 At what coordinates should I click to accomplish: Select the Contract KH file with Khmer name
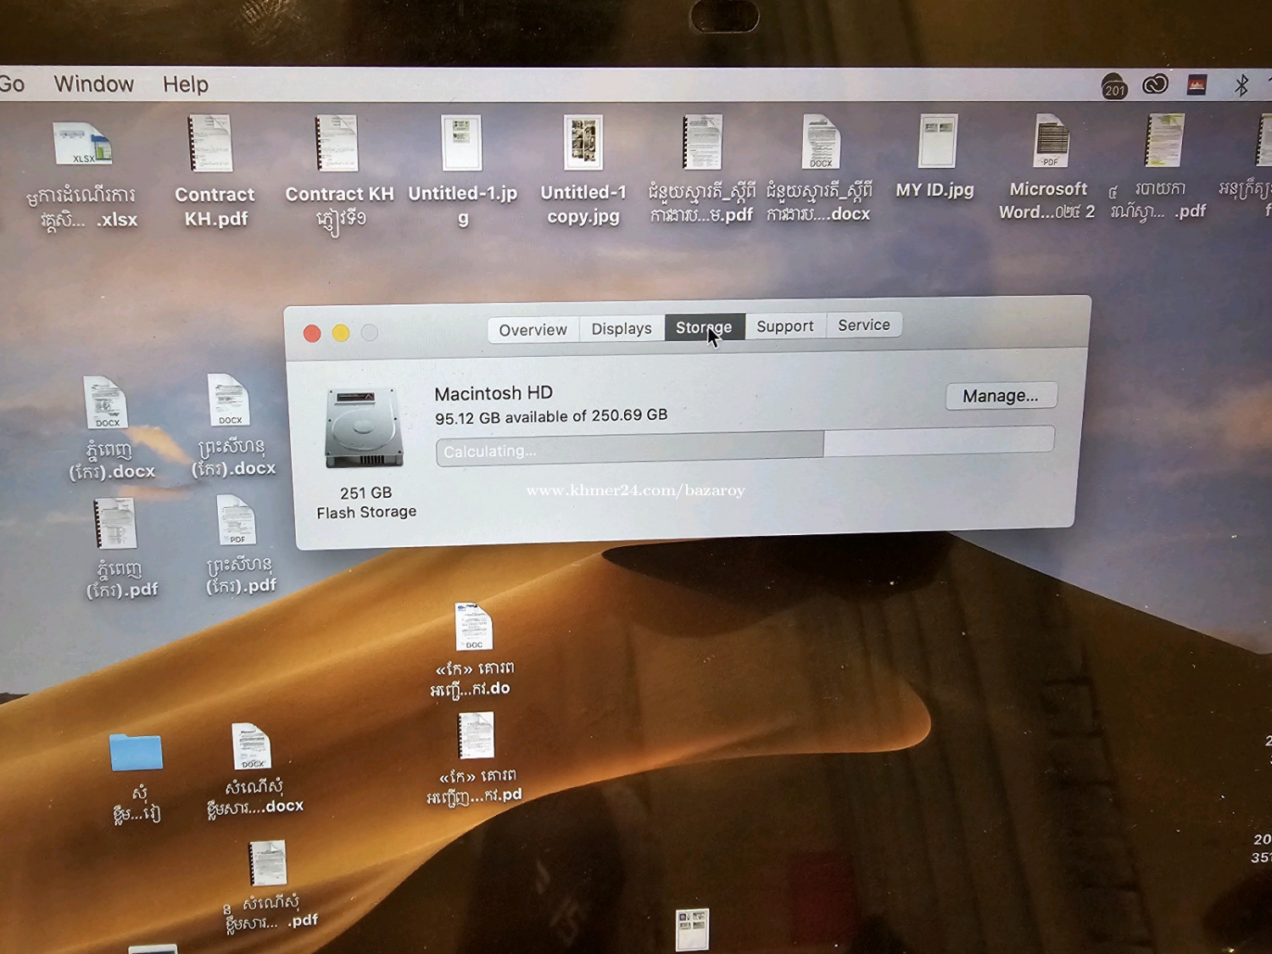[x=338, y=143]
